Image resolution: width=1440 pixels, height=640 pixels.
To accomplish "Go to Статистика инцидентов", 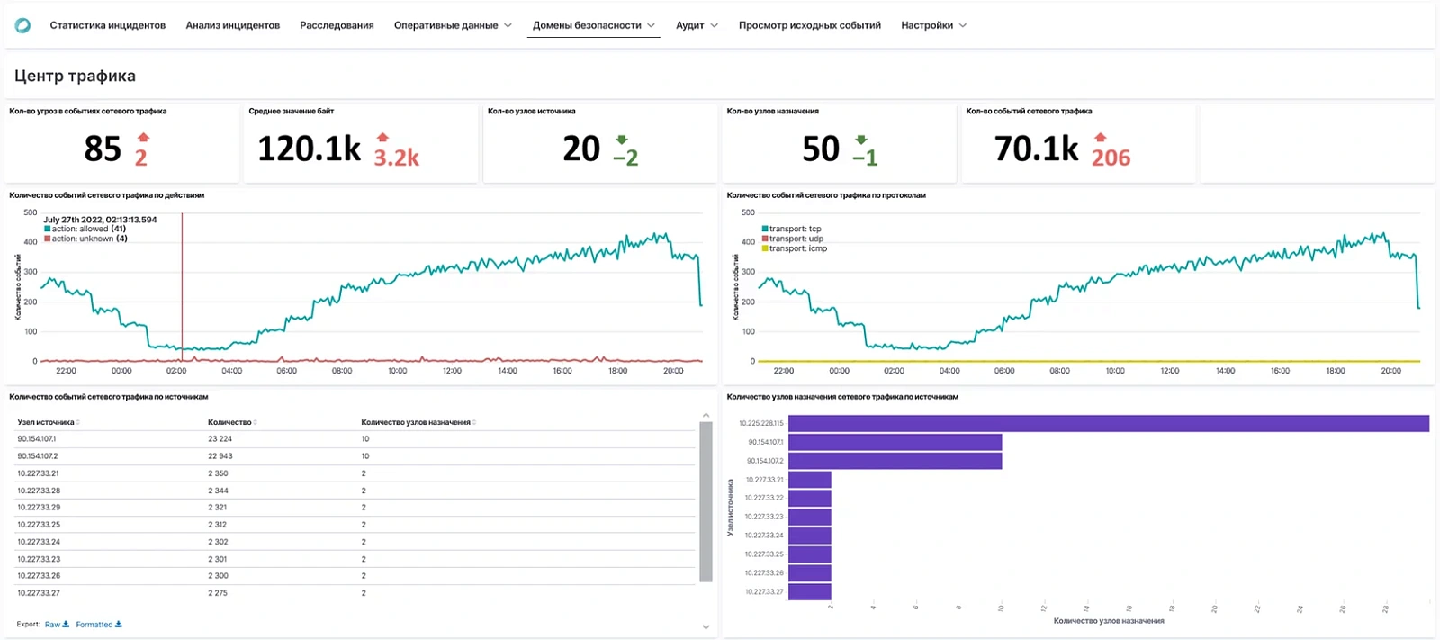I will [108, 25].
